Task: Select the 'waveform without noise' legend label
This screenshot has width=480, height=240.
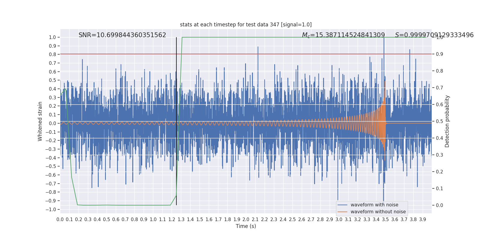Action: coord(378,212)
